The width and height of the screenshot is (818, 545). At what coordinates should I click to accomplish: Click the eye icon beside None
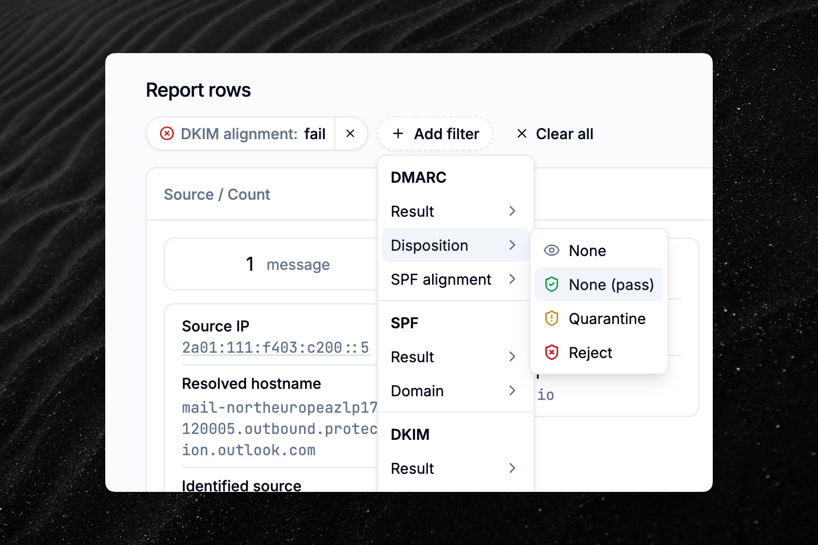tap(552, 250)
